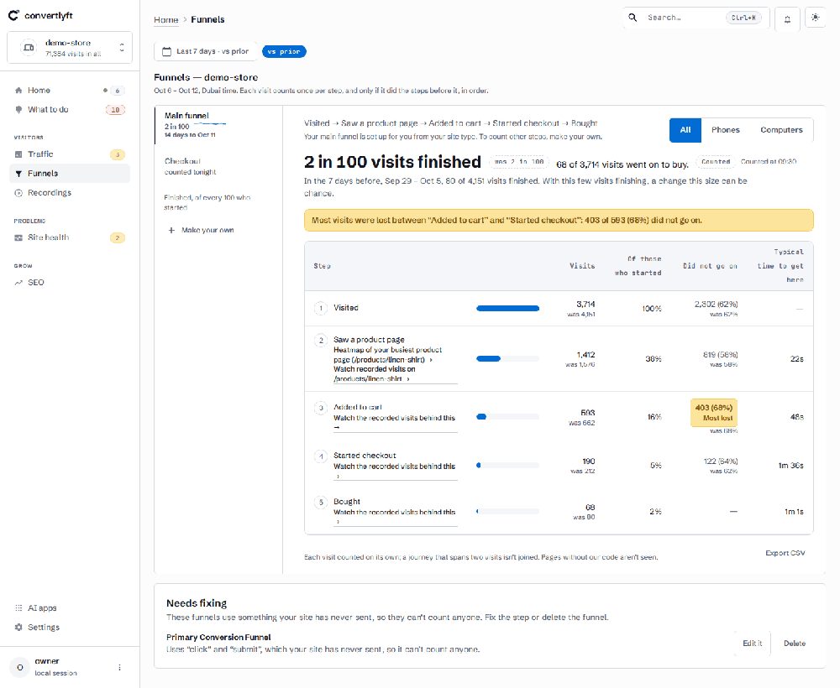Open the demo-store site switcher

tap(70, 48)
